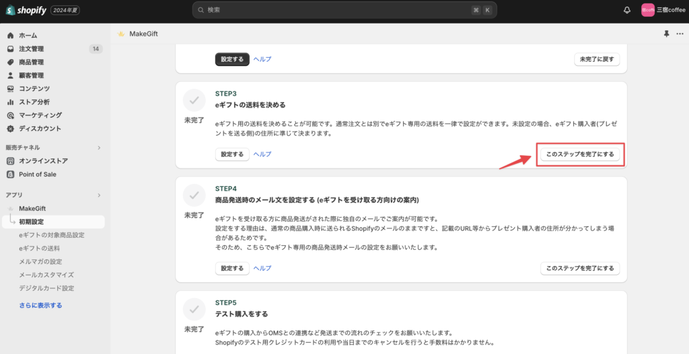Image resolution: width=689 pixels, height=354 pixels.
Task: Click the MakeGift title in the header
Action: (x=144, y=34)
